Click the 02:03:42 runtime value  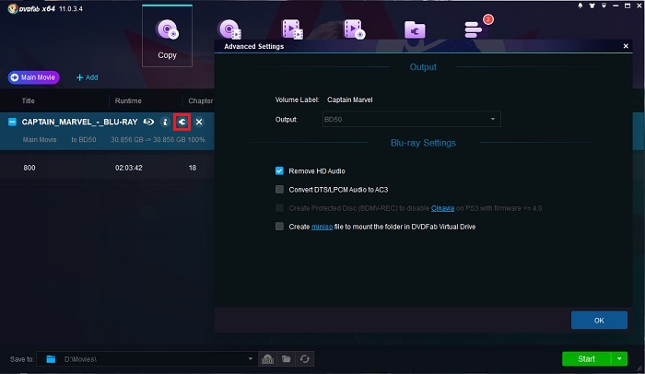pos(129,168)
